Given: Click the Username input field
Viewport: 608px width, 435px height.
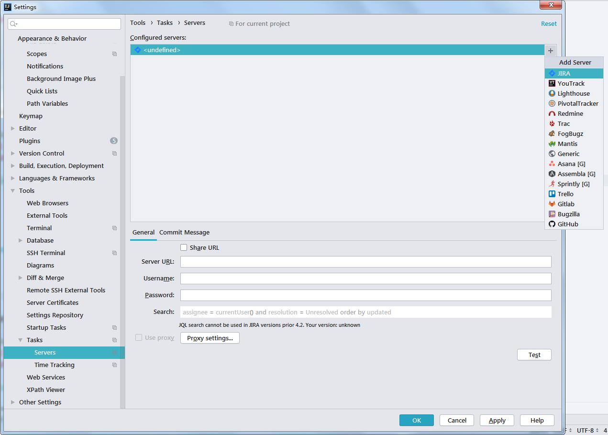Looking at the screenshot, I should [366, 279].
